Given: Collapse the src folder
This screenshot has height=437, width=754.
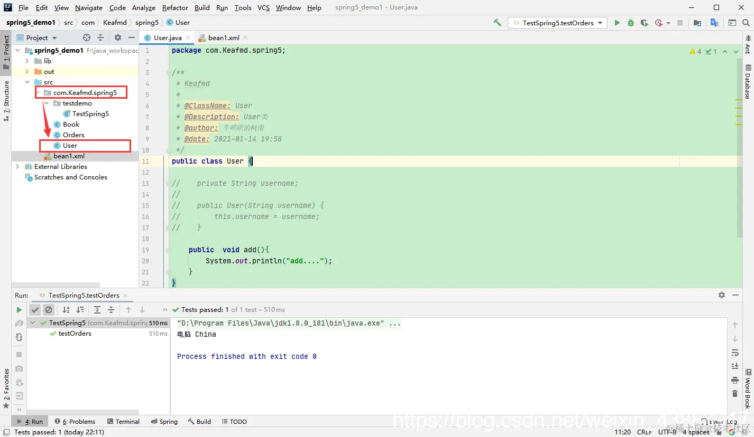Looking at the screenshot, I should tap(27, 82).
